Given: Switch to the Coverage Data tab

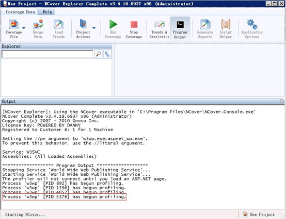Looking at the screenshot, I should point(20,12).
